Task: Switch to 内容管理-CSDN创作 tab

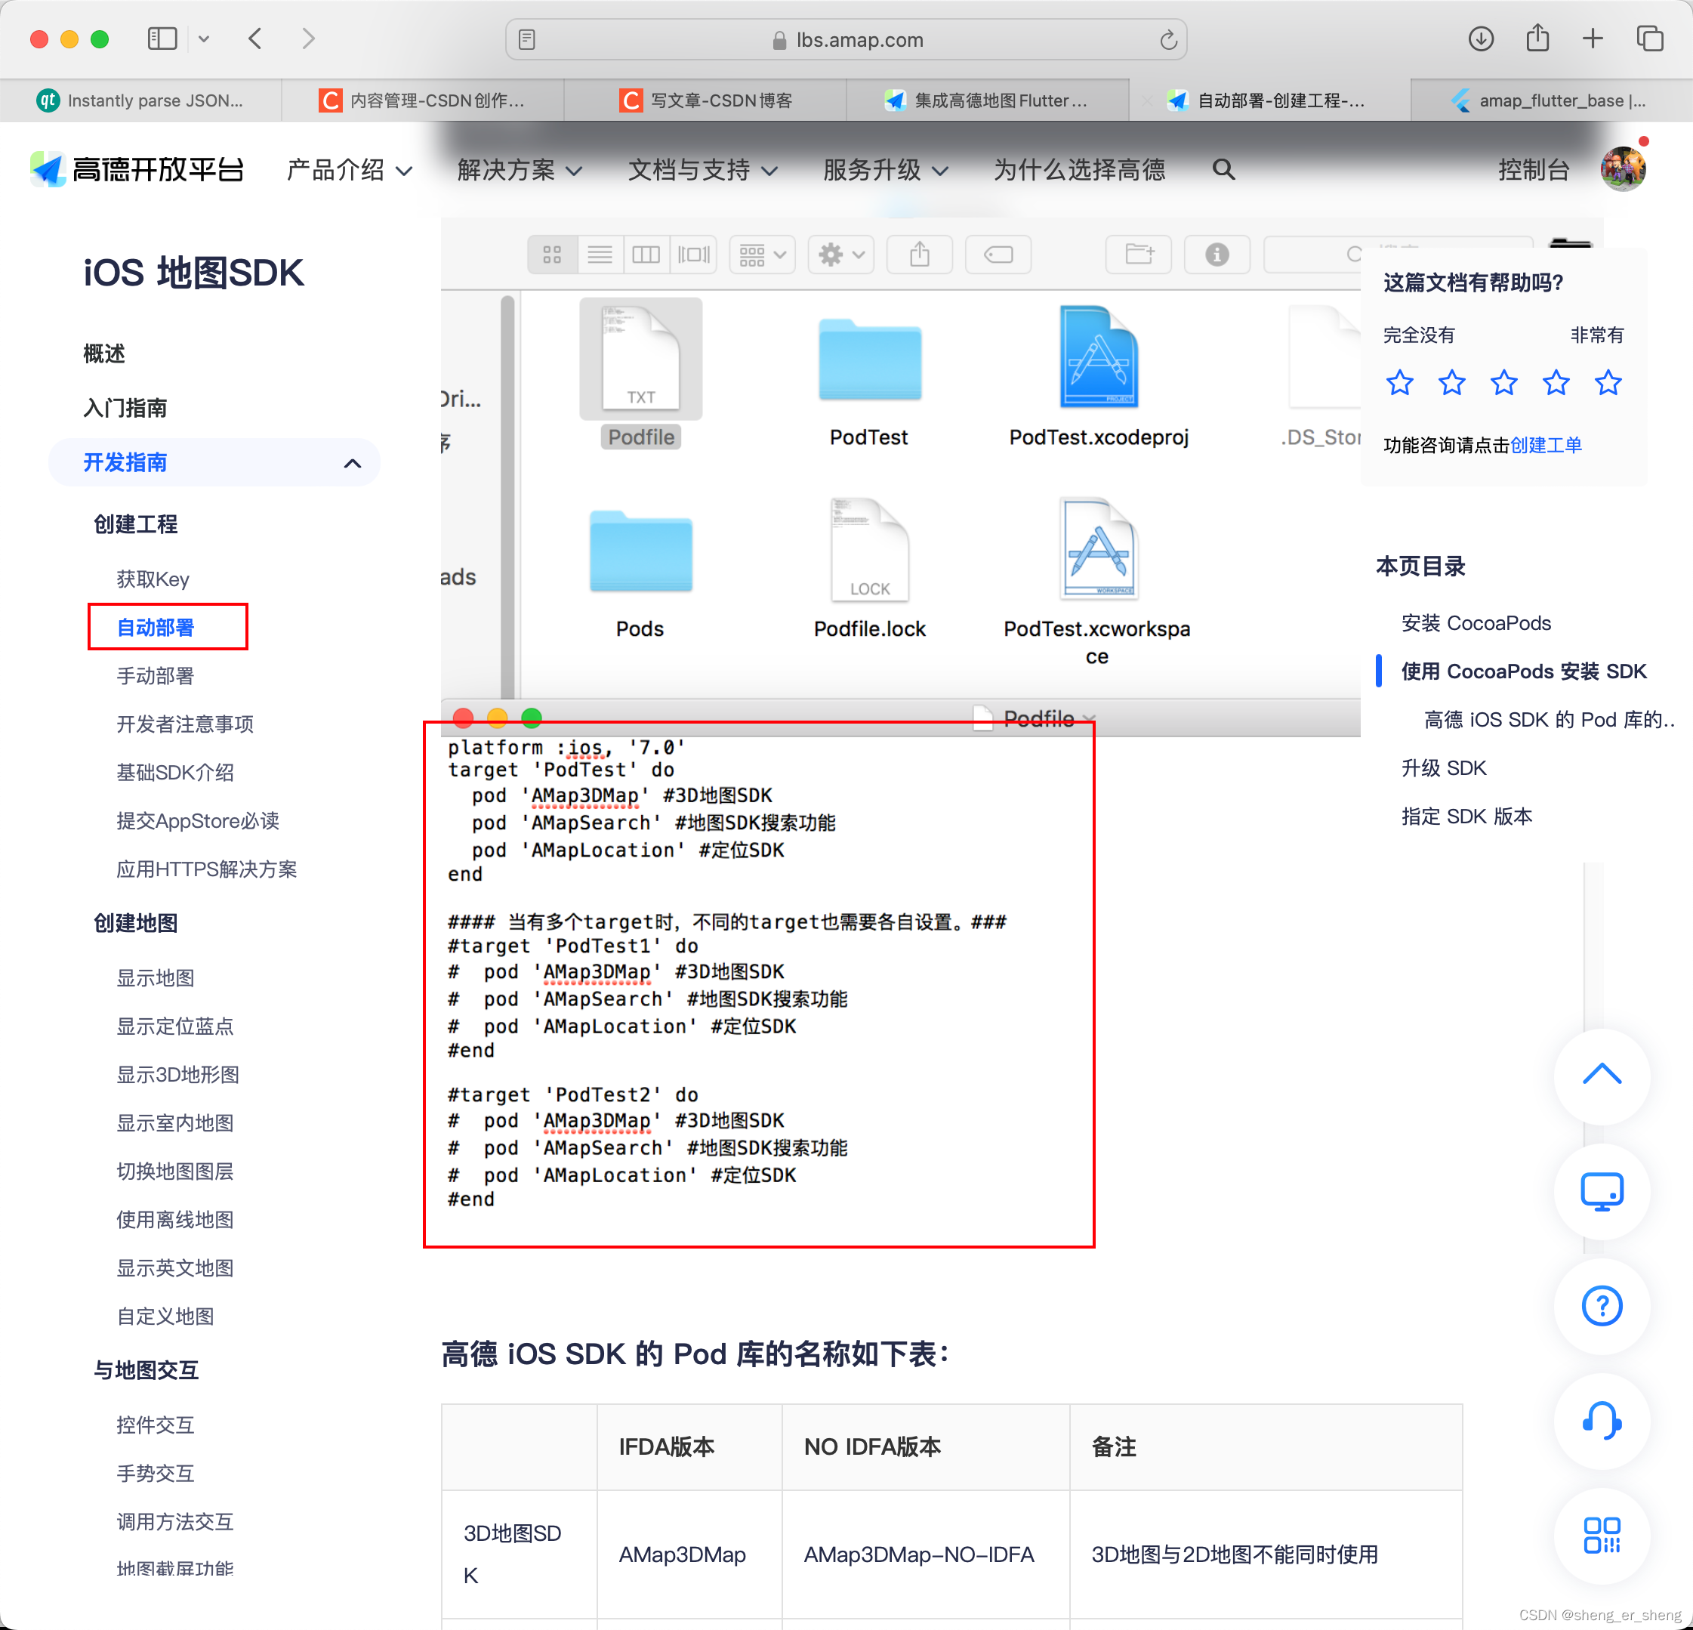Action: pos(423,100)
